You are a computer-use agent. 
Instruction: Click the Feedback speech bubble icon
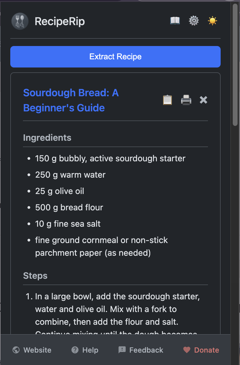122,350
